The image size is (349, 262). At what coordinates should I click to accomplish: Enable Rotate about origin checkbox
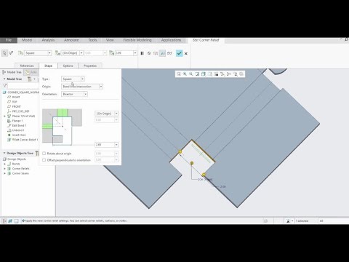[44, 154]
